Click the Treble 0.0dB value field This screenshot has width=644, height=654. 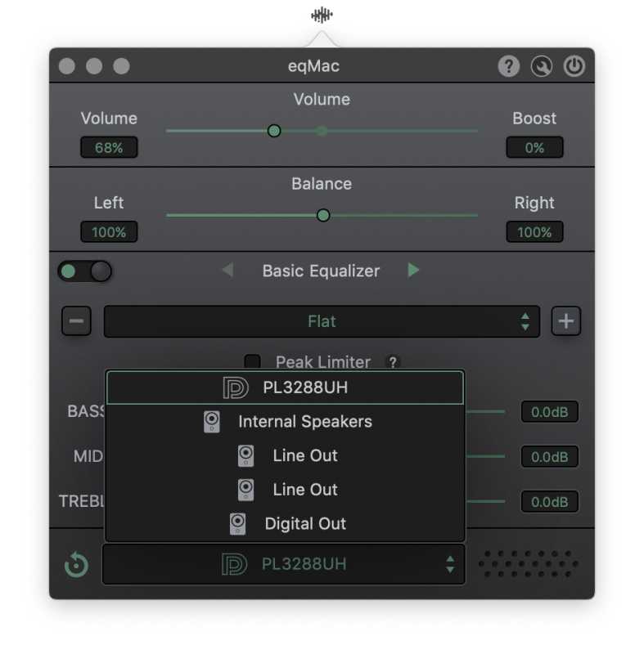(550, 502)
